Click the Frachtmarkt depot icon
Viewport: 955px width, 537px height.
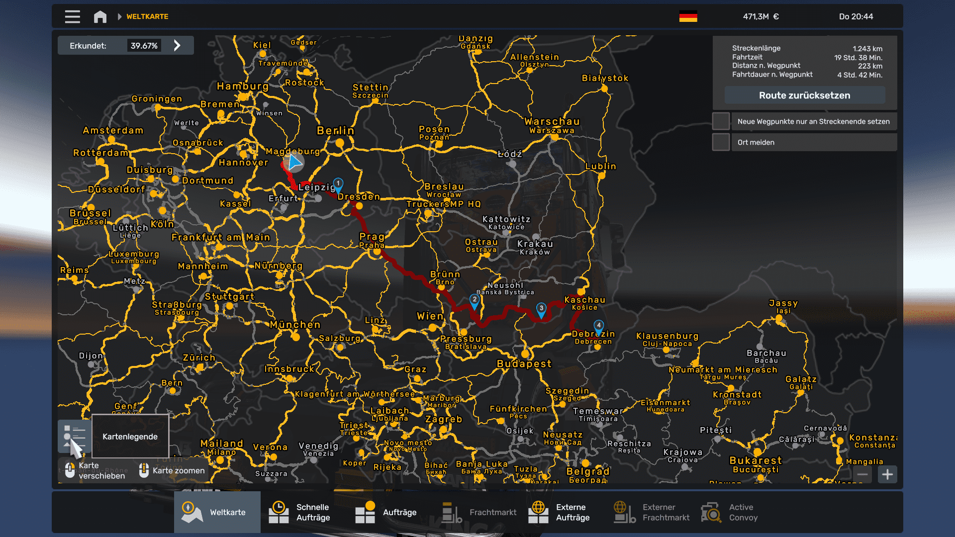pos(451,512)
